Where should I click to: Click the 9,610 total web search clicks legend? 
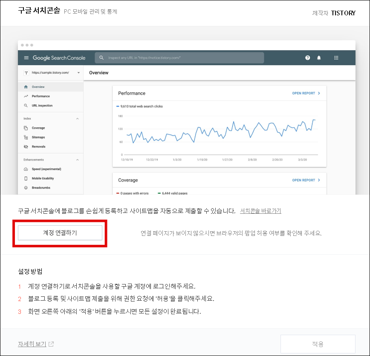click(x=139, y=106)
